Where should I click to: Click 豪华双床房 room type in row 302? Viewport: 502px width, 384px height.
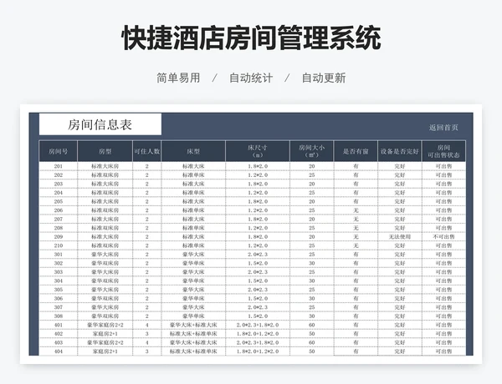(x=105, y=263)
